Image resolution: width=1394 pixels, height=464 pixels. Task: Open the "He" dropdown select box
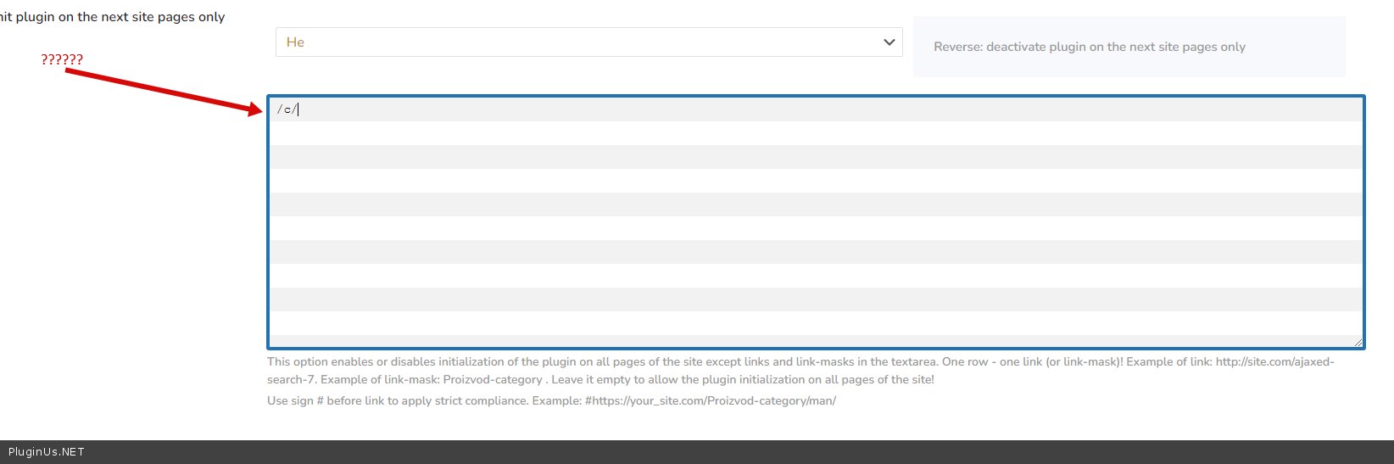coord(588,42)
